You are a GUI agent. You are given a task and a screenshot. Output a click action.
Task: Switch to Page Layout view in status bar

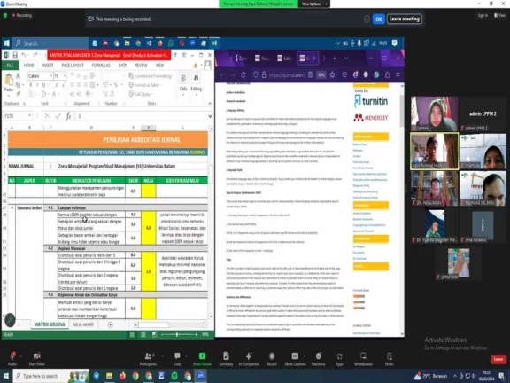pos(143,334)
